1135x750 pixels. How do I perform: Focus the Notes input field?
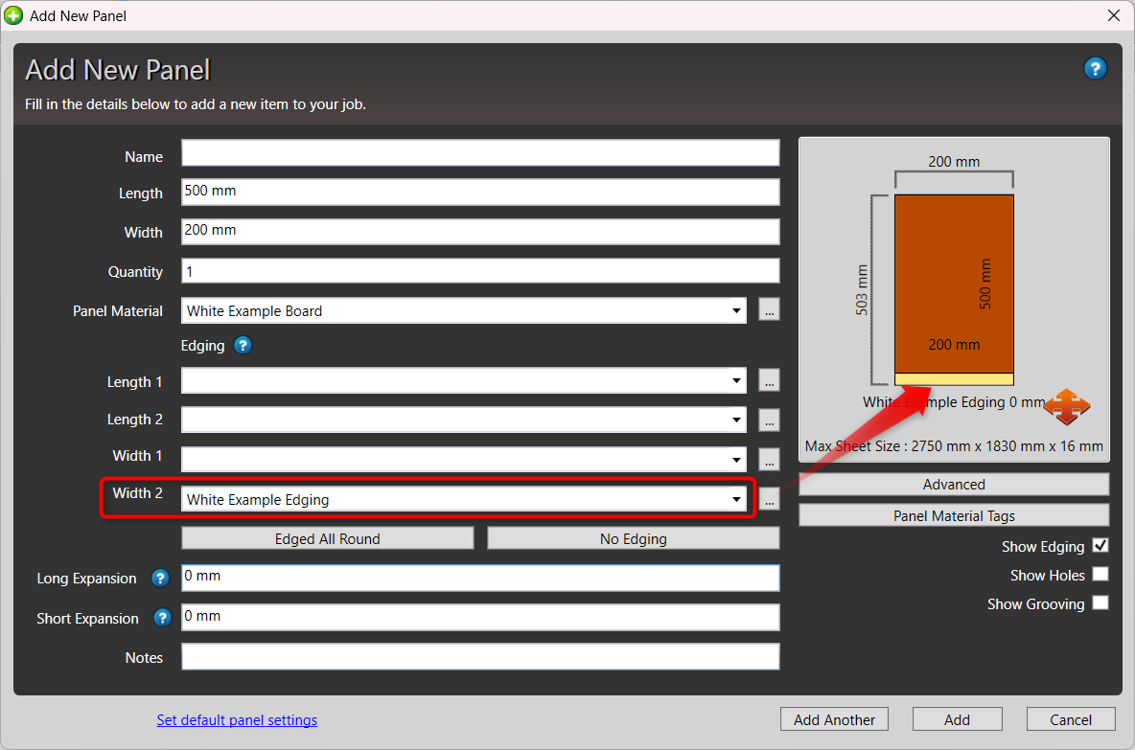pos(480,657)
